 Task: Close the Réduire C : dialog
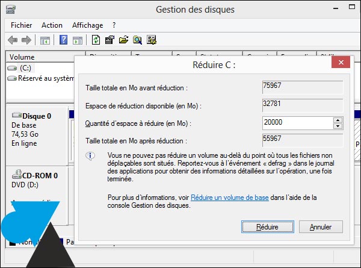tap(341, 62)
